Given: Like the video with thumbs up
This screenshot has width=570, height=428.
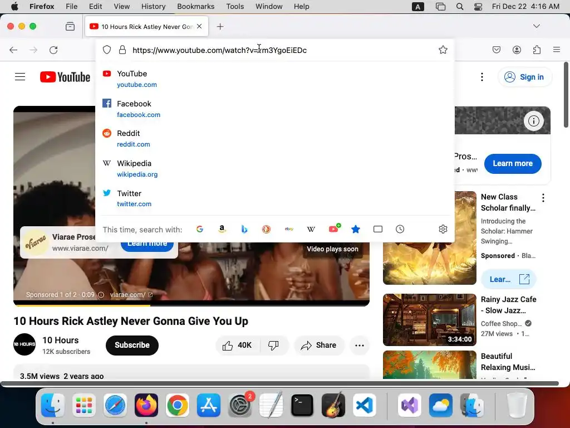Looking at the screenshot, I should tap(238, 345).
